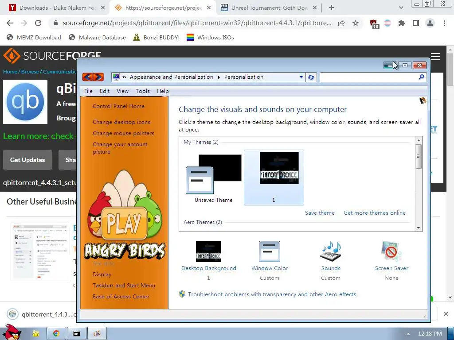Open the File menu

[x=88, y=91]
